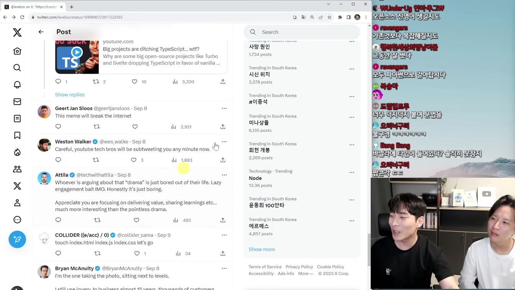
Task: Open more options on Weston Walker tweet
Action: coord(224,142)
